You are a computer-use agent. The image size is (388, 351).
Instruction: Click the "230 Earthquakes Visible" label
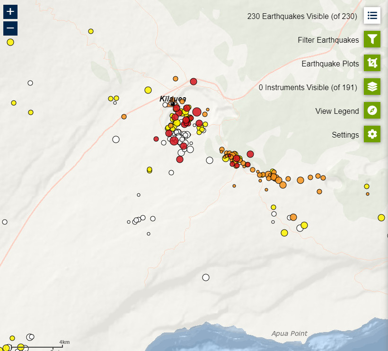coord(302,16)
